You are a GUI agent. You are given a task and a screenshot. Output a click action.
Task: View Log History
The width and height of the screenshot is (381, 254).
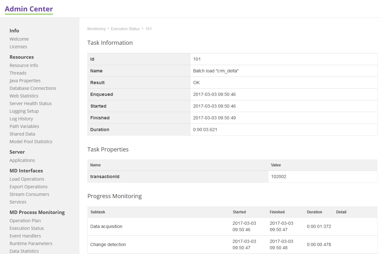[21, 119]
